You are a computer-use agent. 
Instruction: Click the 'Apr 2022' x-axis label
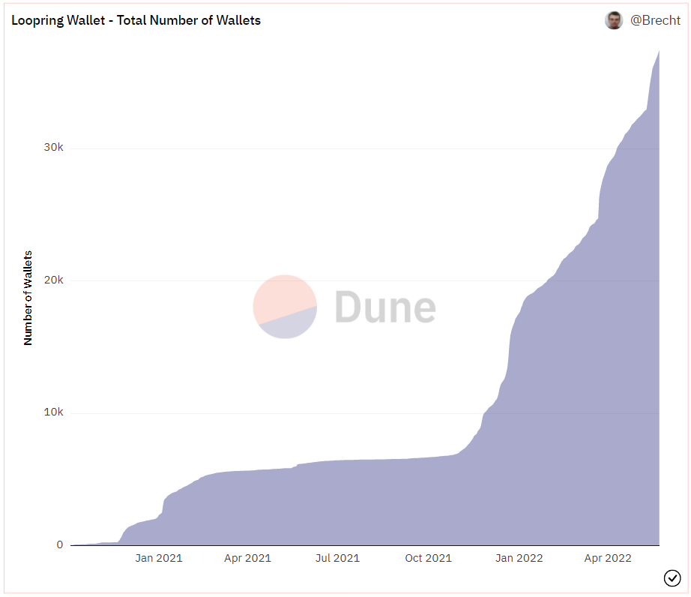point(608,558)
